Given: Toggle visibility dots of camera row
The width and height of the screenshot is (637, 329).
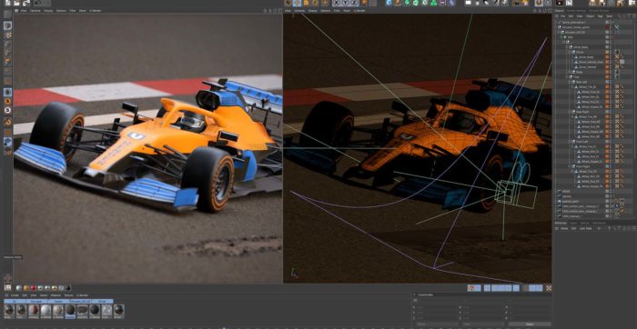Looking at the screenshot, I should click(611, 196).
